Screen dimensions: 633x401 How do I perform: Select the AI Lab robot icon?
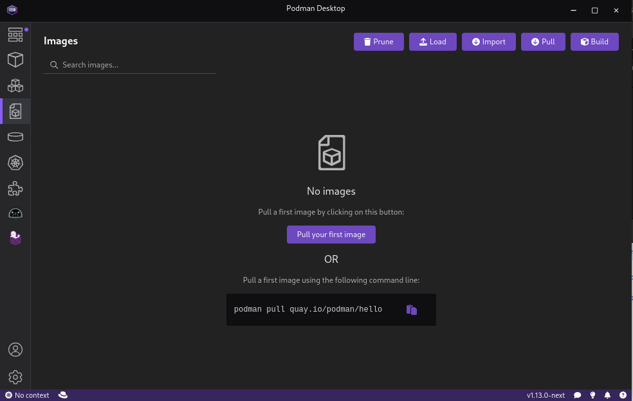(15, 213)
